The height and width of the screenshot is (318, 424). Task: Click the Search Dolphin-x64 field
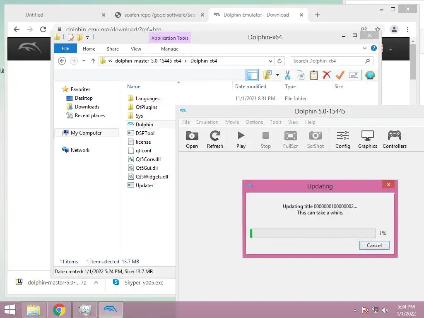tap(332, 61)
